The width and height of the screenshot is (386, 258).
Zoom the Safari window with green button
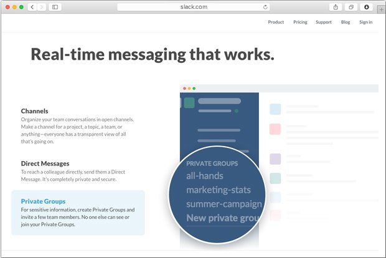tap(21, 7)
